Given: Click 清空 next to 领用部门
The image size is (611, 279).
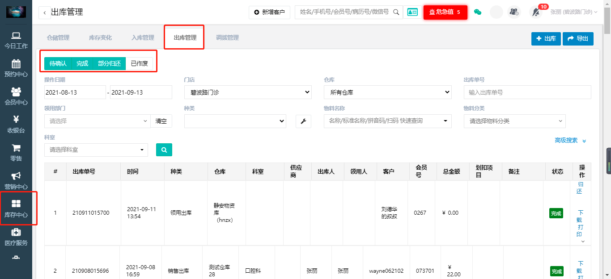Looking at the screenshot, I should click(x=161, y=121).
